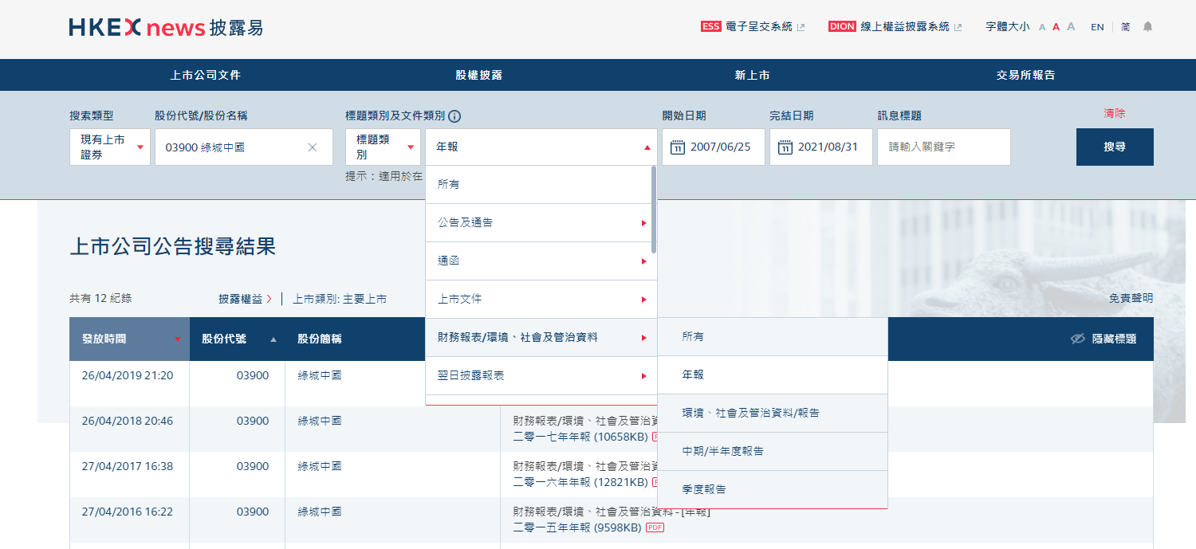
Task: Clear the 03900 綠城中國 stock field
Action: click(x=313, y=147)
